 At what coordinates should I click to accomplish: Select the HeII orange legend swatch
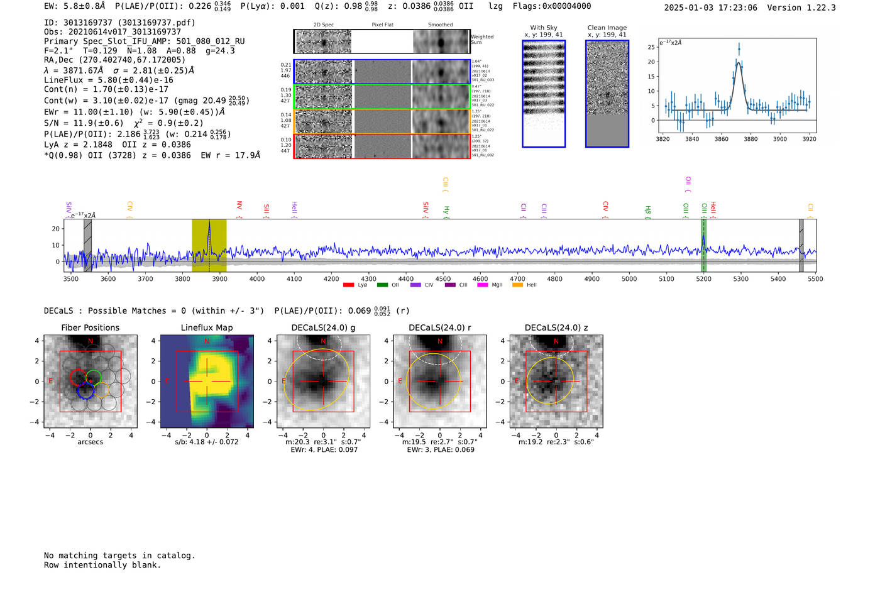[518, 285]
